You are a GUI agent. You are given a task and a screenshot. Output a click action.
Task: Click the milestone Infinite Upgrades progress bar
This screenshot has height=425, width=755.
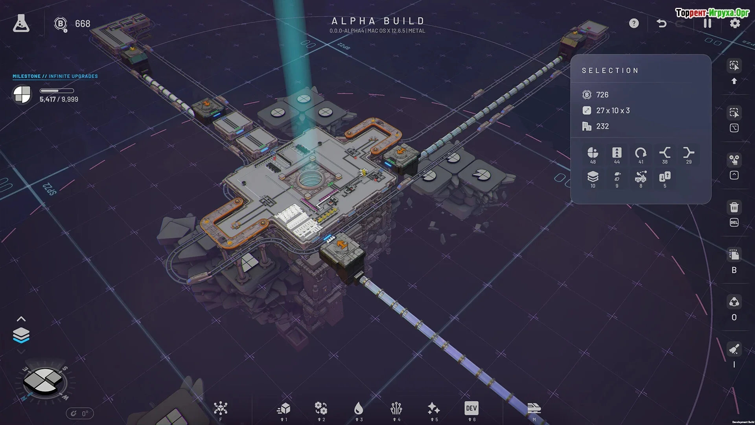pyautogui.click(x=57, y=91)
